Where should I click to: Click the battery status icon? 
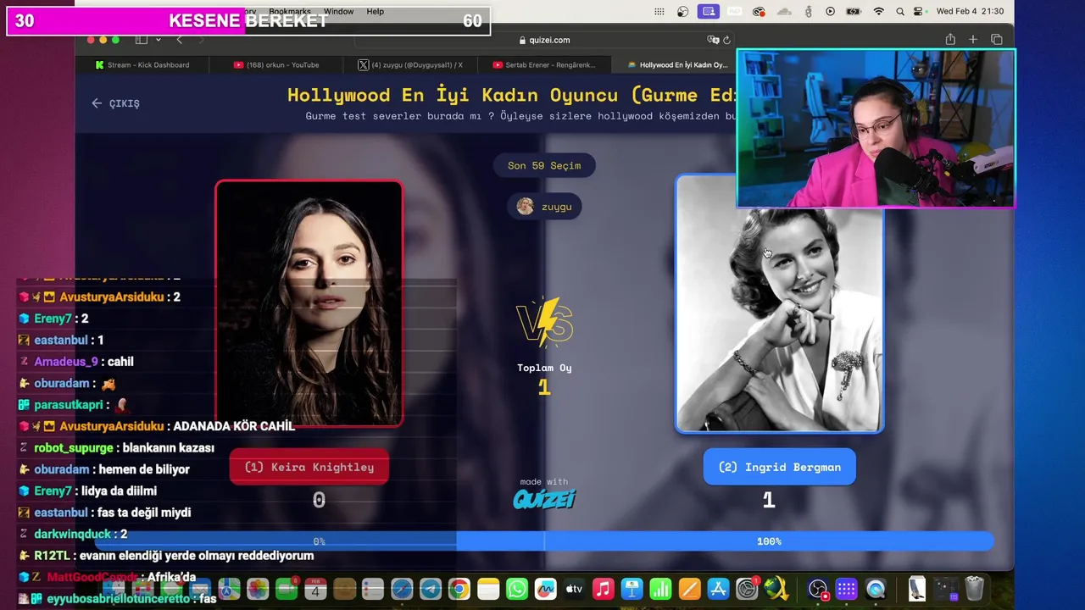(x=854, y=12)
